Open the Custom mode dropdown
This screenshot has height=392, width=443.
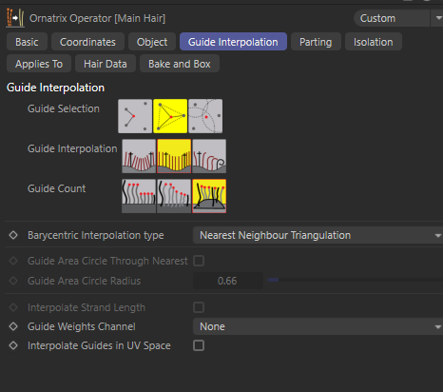(x=398, y=18)
